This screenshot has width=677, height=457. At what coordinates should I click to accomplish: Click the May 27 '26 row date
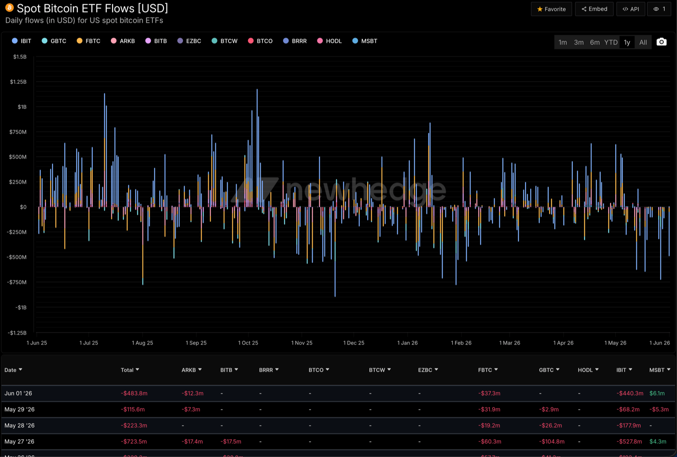[x=19, y=442]
